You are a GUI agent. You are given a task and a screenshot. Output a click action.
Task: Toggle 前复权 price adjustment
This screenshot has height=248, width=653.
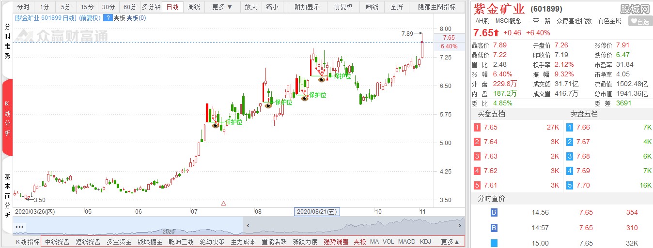[343, 7]
